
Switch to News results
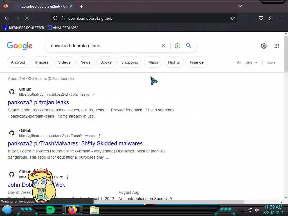(85, 62)
